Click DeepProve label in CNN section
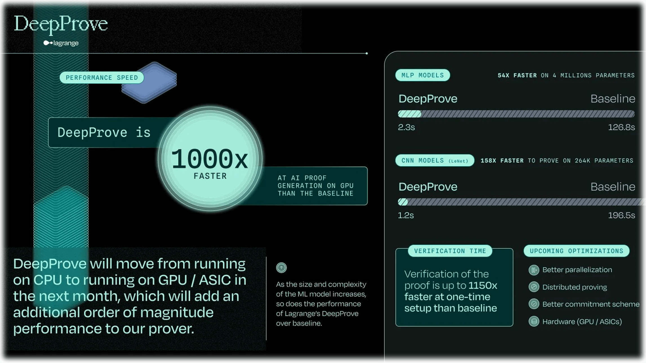 tap(428, 187)
